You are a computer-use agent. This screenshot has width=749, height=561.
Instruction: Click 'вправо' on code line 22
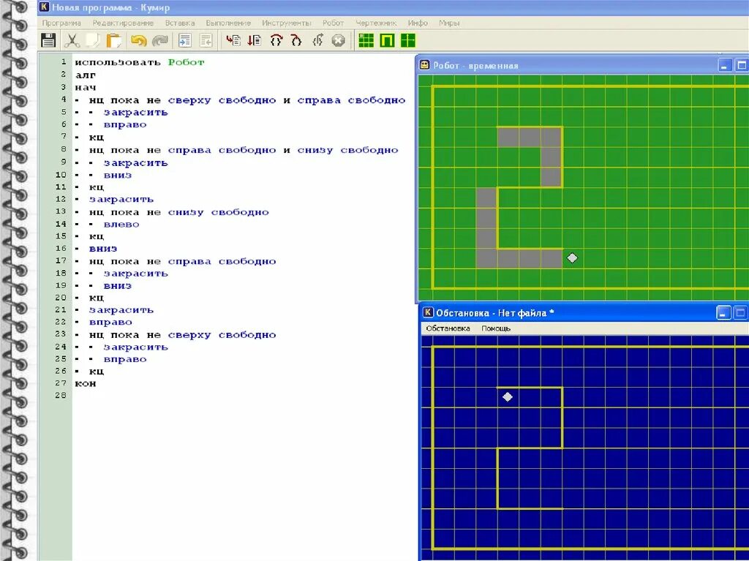pyautogui.click(x=111, y=322)
